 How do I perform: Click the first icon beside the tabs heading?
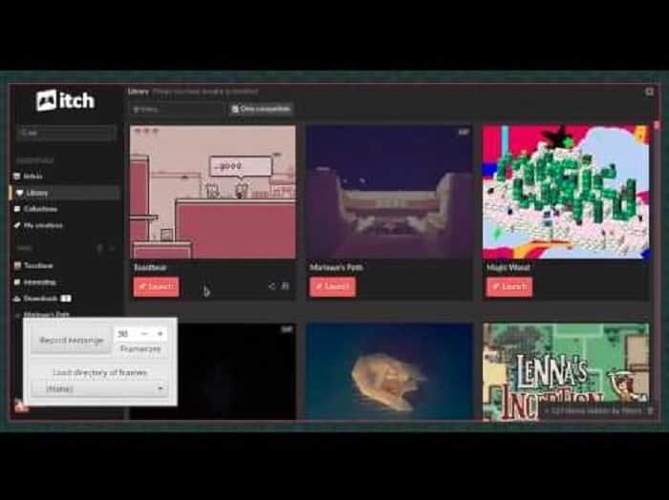[99, 249]
